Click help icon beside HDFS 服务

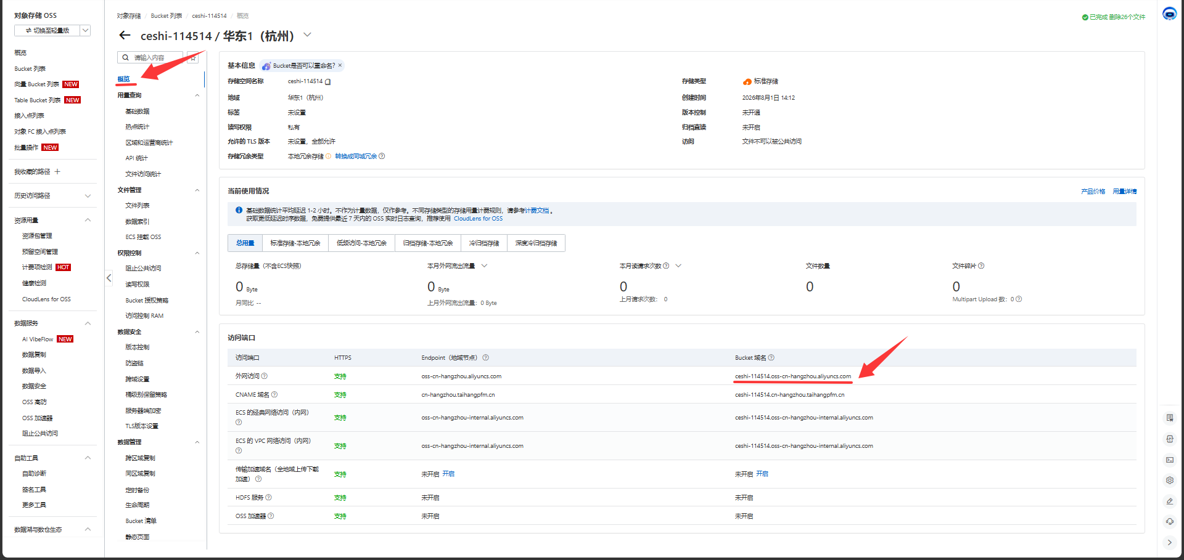[268, 498]
